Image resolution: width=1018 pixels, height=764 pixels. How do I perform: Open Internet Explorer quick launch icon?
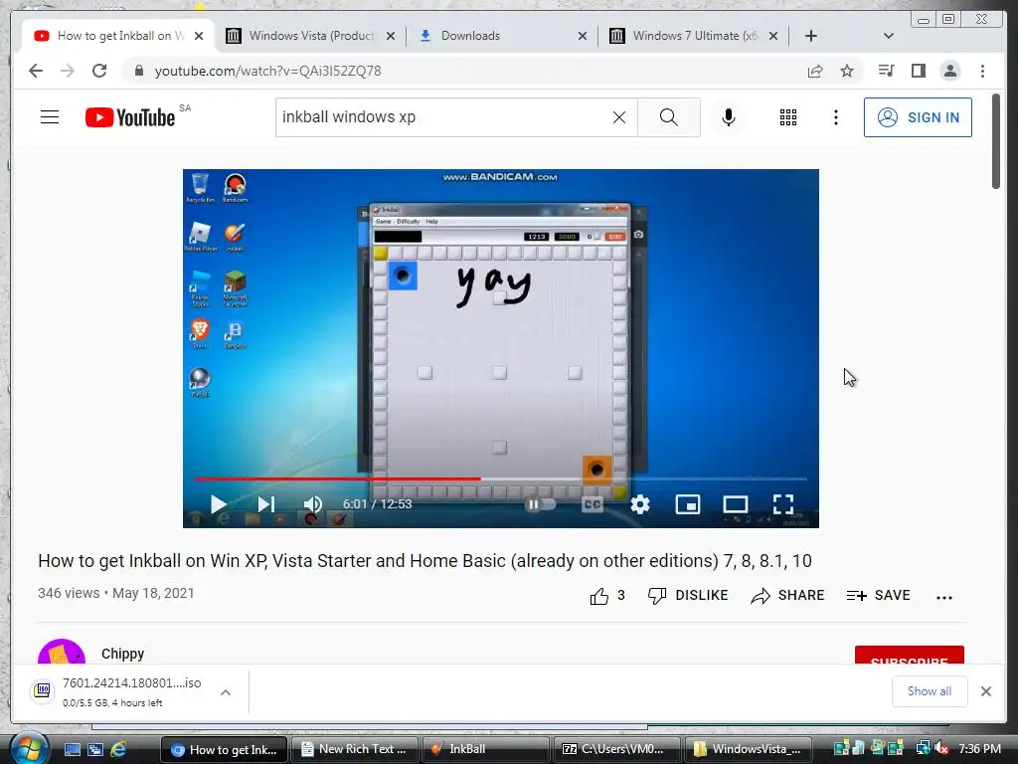pos(118,749)
